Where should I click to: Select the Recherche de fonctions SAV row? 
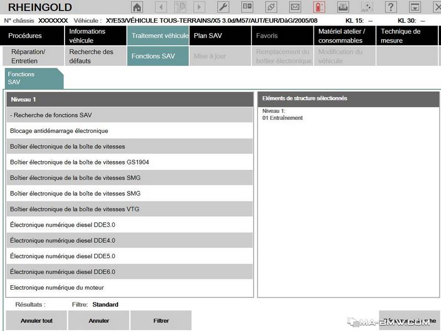(x=130, y=115)
